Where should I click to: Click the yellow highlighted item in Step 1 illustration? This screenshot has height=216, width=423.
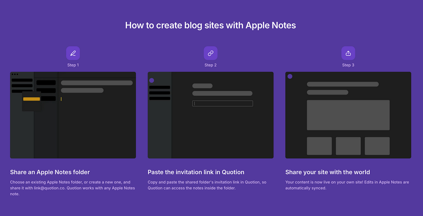click(x=31, y=99)
